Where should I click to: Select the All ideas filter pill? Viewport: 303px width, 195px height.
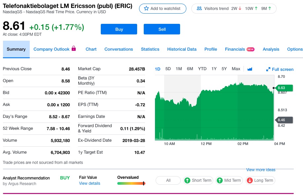168,180
